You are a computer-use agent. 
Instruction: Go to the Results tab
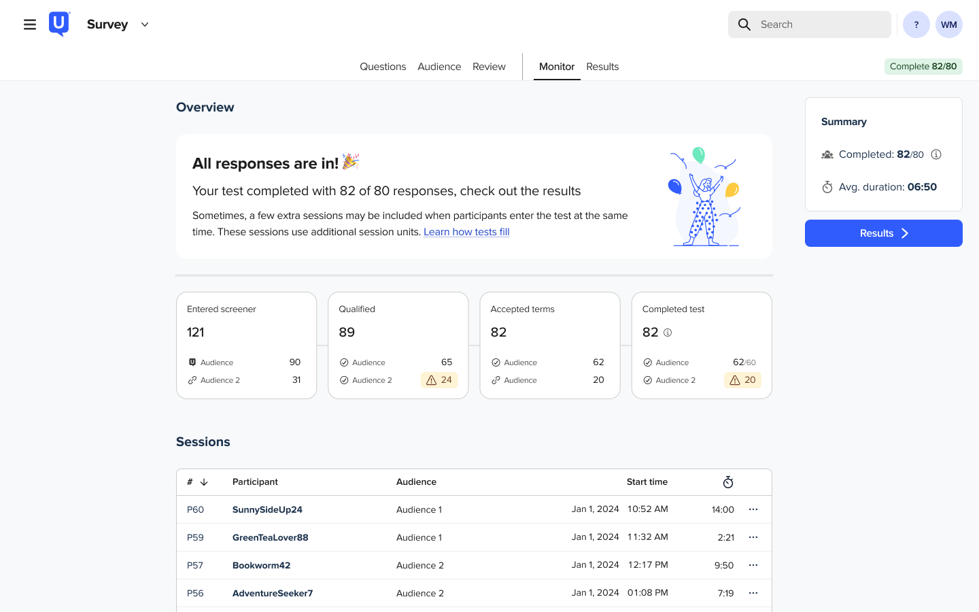pos(602,67)
